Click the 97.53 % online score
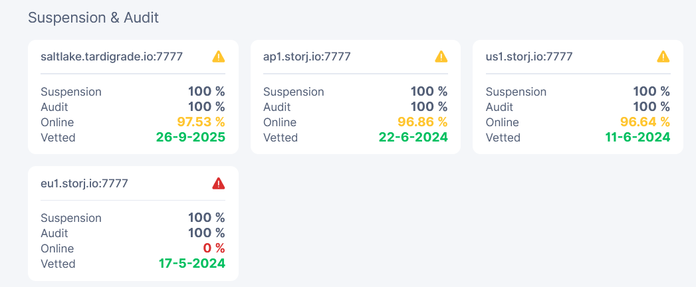 pyautogui.click(x=201, y=122)
